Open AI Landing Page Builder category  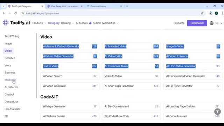193,106
